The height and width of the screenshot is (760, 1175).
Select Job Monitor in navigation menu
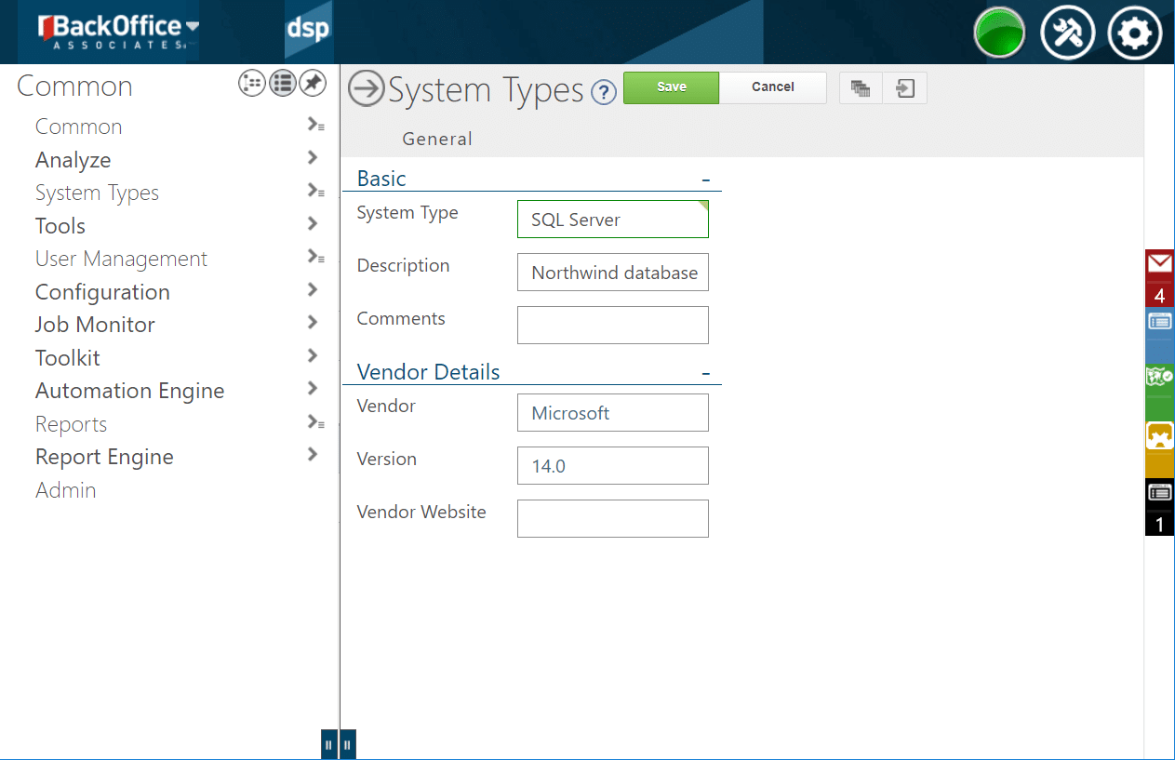pyautogui.click(x=95, y=325)
